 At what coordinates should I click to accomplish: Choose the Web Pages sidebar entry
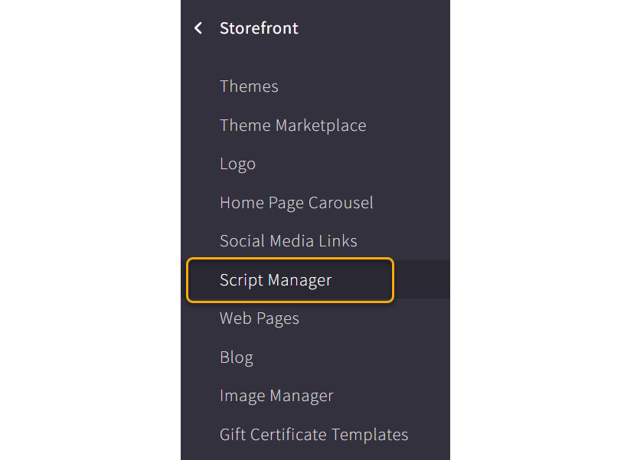pyautogui.click(x=259, y=318)
